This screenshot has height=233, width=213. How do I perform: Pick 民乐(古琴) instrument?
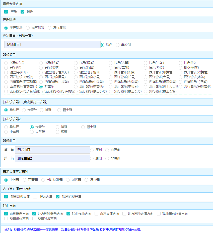146,63
